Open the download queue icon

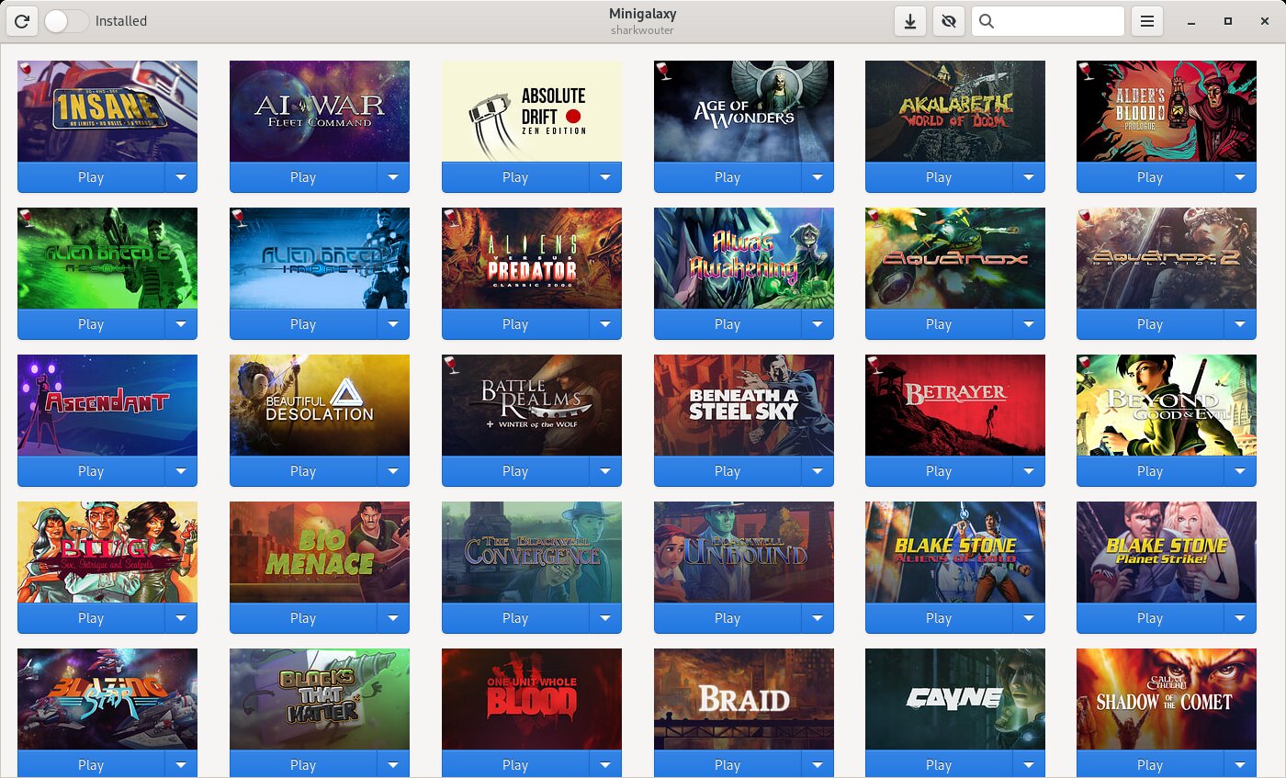point(910,21)
